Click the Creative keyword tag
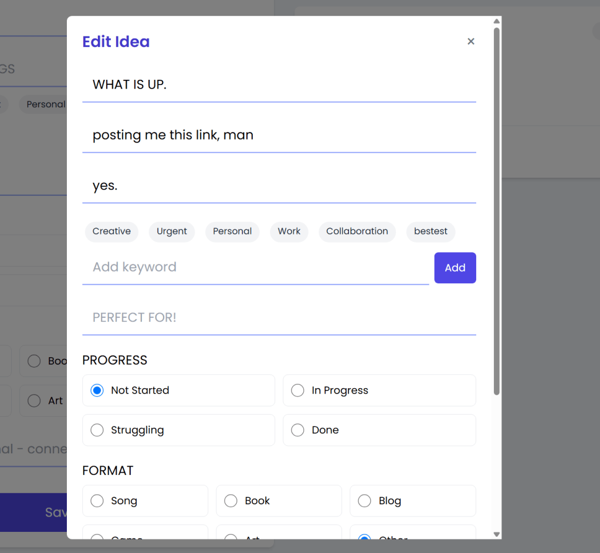600x553 pixels. pos(111,232)
